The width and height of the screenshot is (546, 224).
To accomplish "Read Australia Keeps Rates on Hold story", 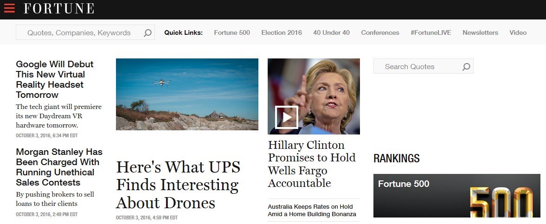I will coord(312,211).
